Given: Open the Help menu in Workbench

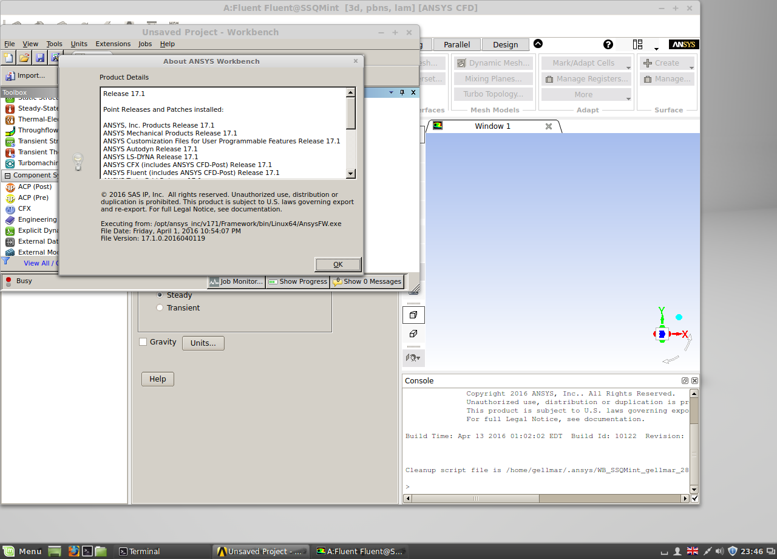Looking at the screenshot, I should (x=168, y=44).
